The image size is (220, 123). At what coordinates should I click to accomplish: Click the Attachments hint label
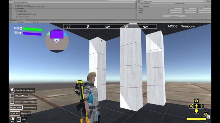click(30, 108)
